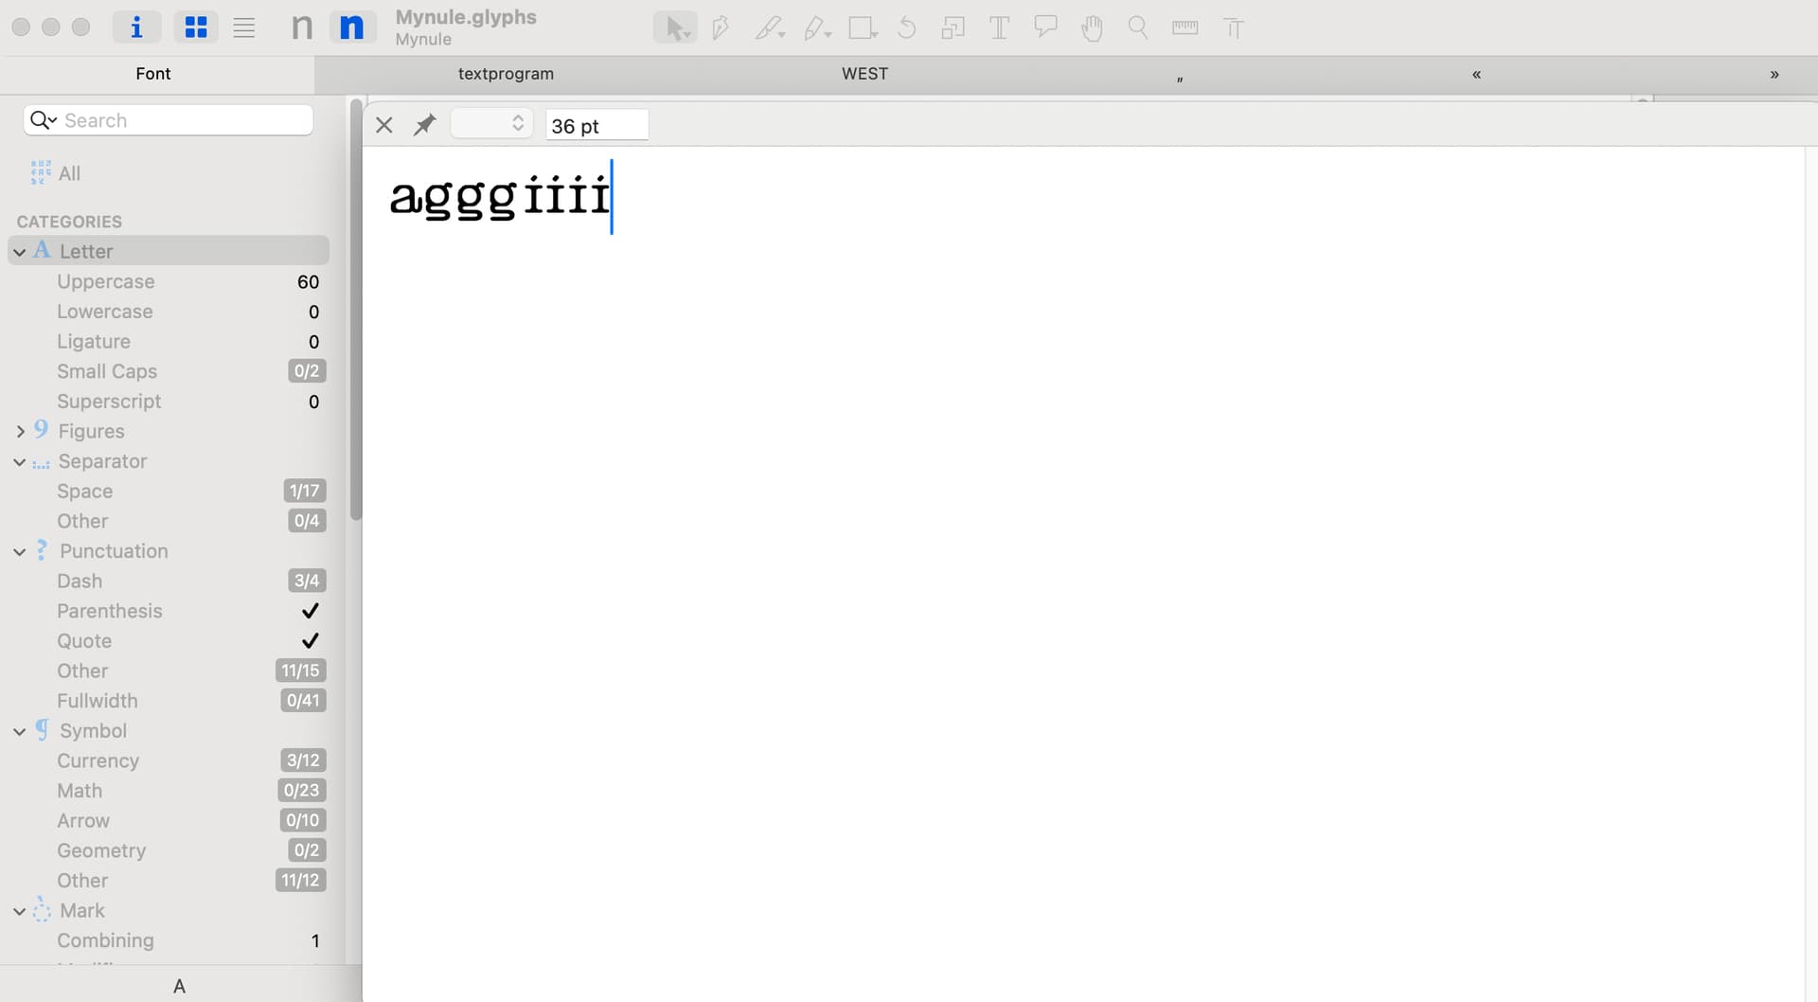This screenshot has width=1818, height=1002.
Task: Pin the text preview panel
Action: tap(424, 125)
